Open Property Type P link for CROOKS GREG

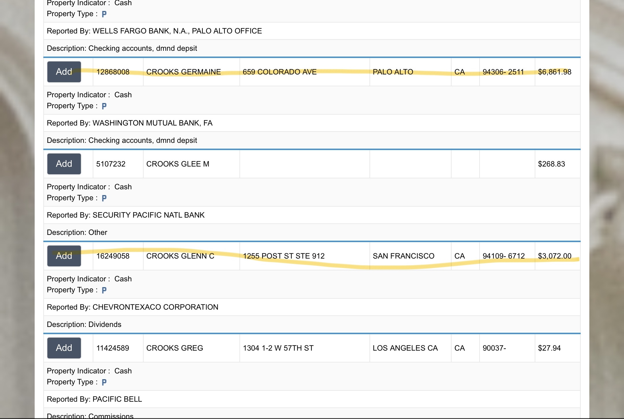(104, 382)
